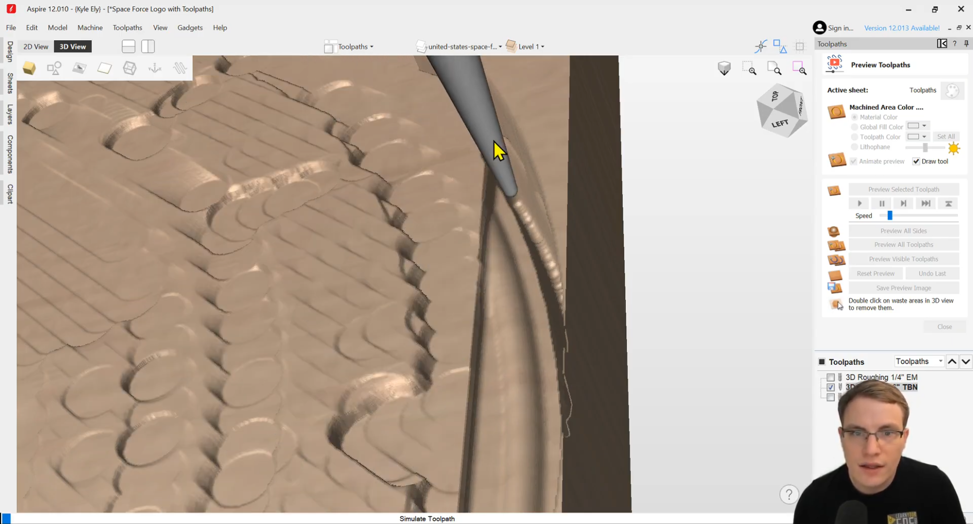
Task: Select the Global Fill Color radio
Action: coord(855,127)
